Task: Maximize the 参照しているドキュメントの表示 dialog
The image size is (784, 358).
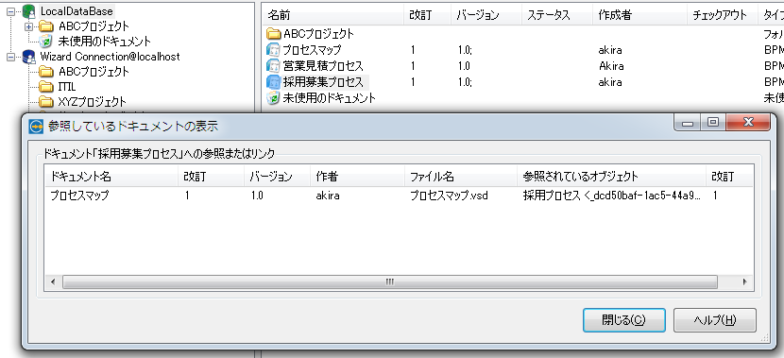Action: (x=712, y=123)
